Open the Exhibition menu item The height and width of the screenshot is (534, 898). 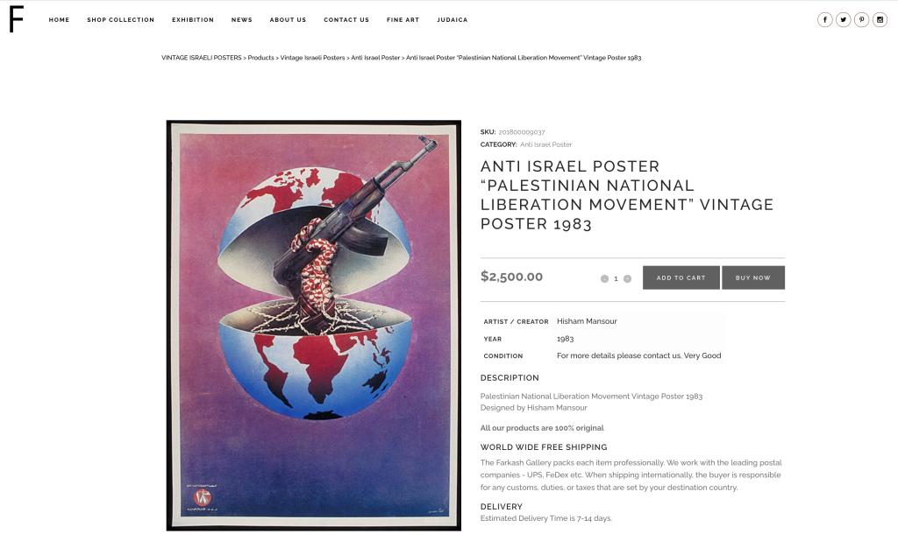(193, 19)
